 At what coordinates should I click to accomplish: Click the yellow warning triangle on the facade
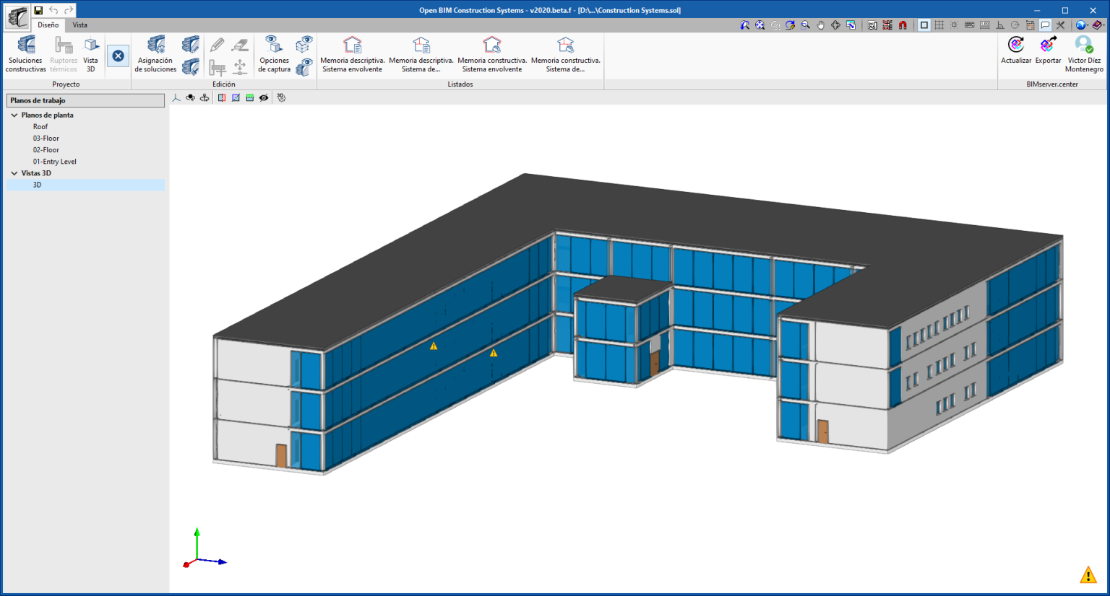tap(432, 345)
